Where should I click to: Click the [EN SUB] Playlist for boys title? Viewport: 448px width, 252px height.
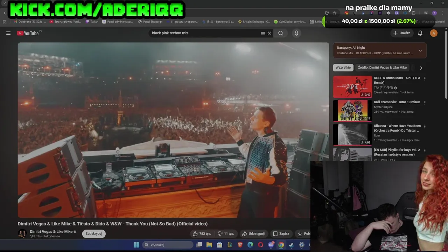pos(397,152)
